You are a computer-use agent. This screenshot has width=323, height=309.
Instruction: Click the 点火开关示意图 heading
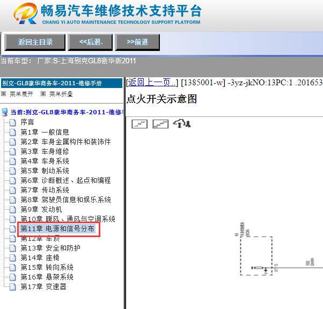coord(161,99)
